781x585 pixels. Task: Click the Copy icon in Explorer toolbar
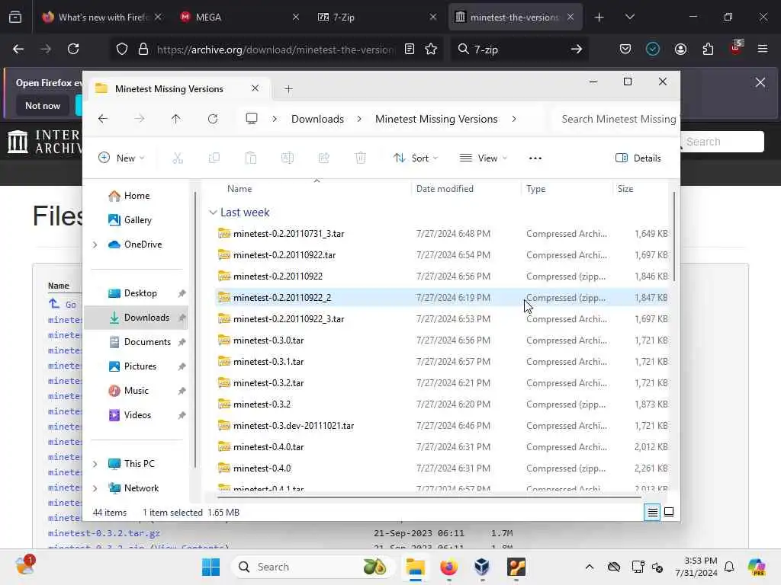[214, 158]
